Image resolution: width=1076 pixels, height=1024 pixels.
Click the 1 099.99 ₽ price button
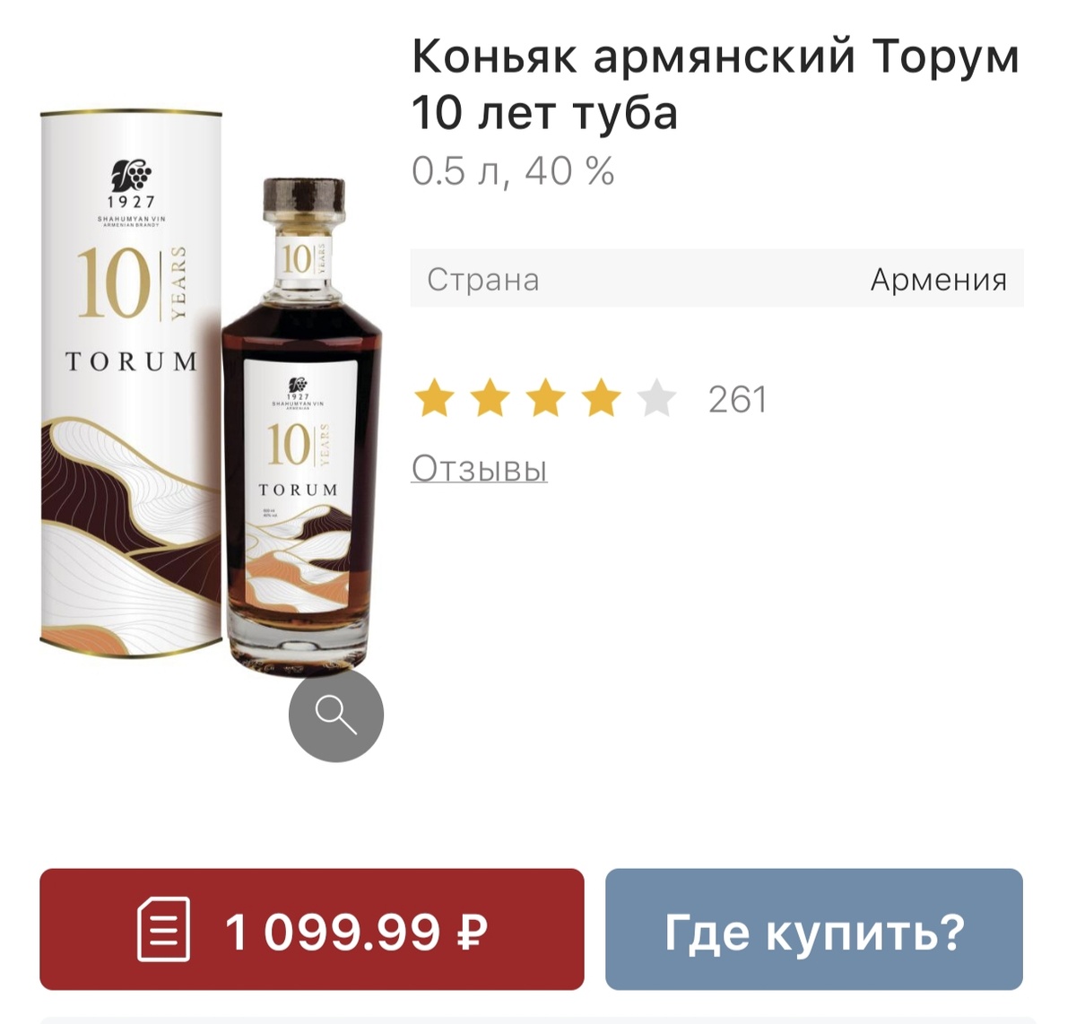[x=312, y=929]
